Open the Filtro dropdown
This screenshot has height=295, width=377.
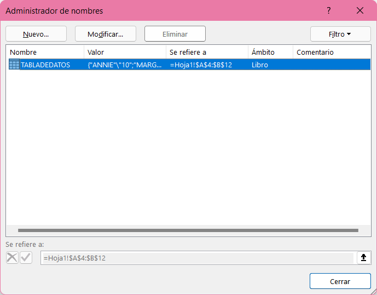[340, 34]
